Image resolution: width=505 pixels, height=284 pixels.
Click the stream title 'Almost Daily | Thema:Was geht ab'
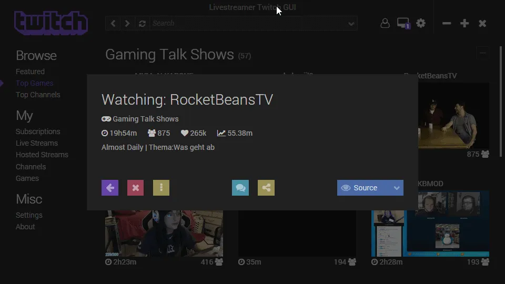[x=158, y=147]
